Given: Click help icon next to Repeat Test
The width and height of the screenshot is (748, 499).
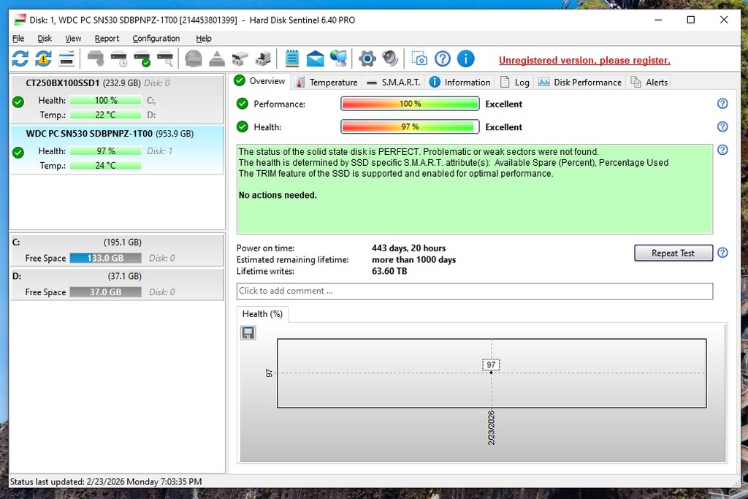Looking at the screenshot, I should 722,253.
